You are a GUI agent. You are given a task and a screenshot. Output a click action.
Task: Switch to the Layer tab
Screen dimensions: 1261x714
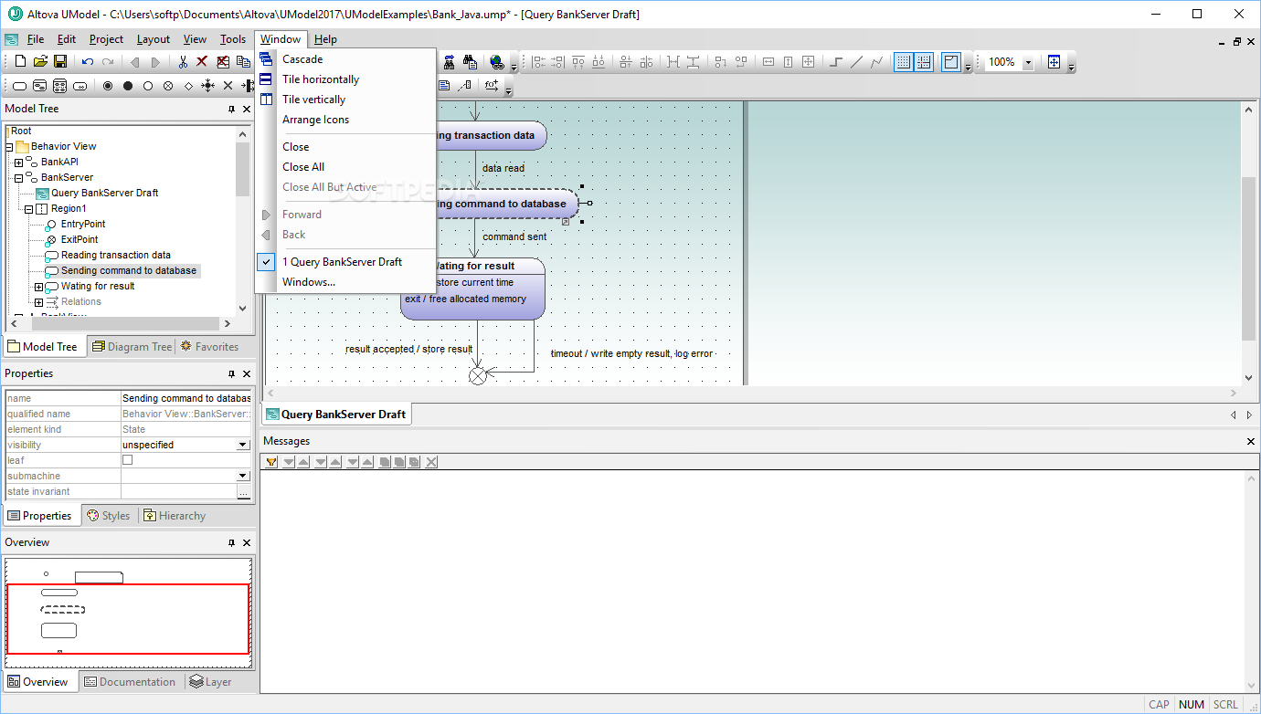coord(211,682)
